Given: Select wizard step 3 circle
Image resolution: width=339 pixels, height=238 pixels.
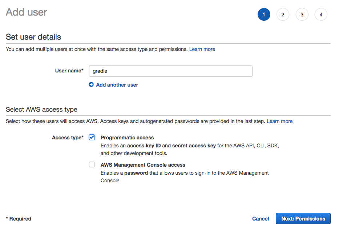Looking at the screenshot, I should coord(302,15).
